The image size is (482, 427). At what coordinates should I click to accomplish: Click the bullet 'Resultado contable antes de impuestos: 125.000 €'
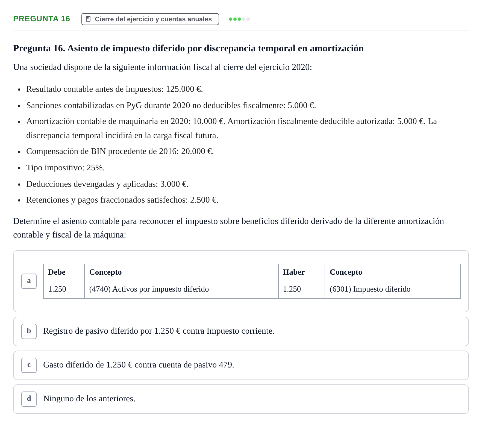click(x=114, y=89)
